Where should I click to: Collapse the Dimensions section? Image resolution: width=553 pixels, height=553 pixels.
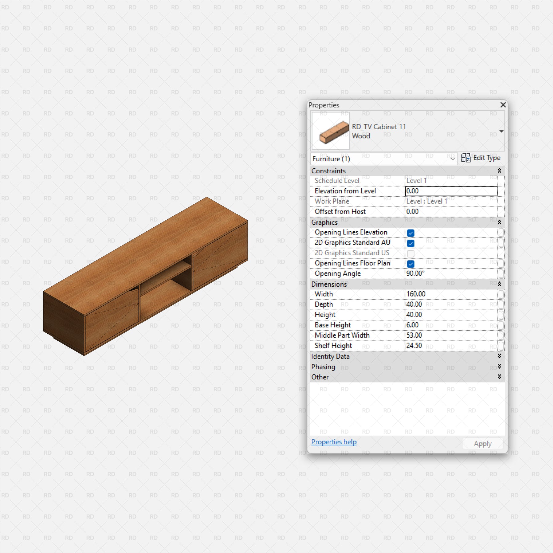pos(499,284)
